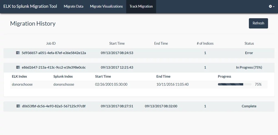This screenshot has width=278, height=135.
Task: Click the Migration History heading
Action: (33, 24)
